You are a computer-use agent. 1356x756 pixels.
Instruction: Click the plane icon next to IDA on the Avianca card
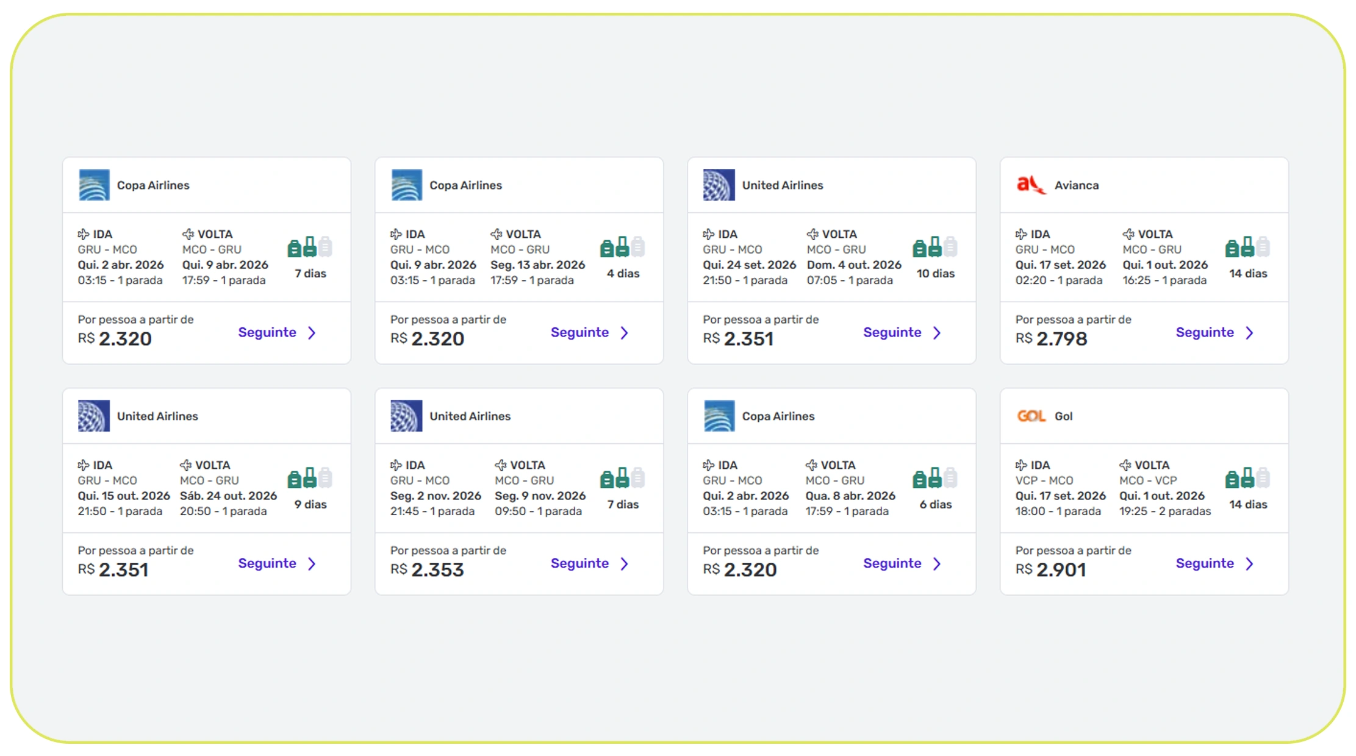pos(1021,234)
